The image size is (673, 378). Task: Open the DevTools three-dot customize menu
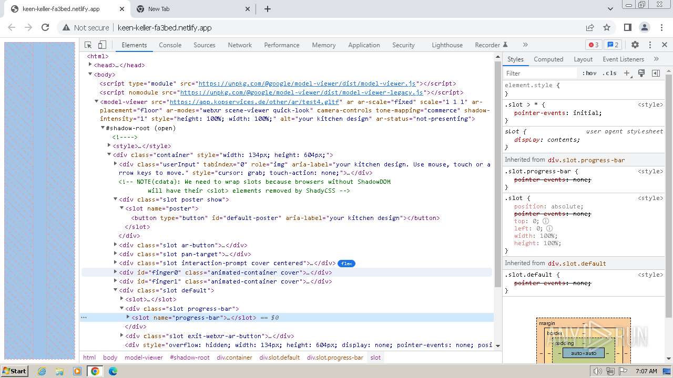click(650, 45)
